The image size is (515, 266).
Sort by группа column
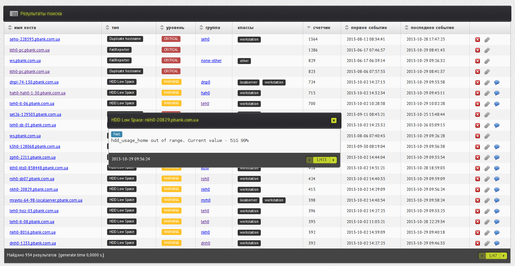click(x=213, y=28)
